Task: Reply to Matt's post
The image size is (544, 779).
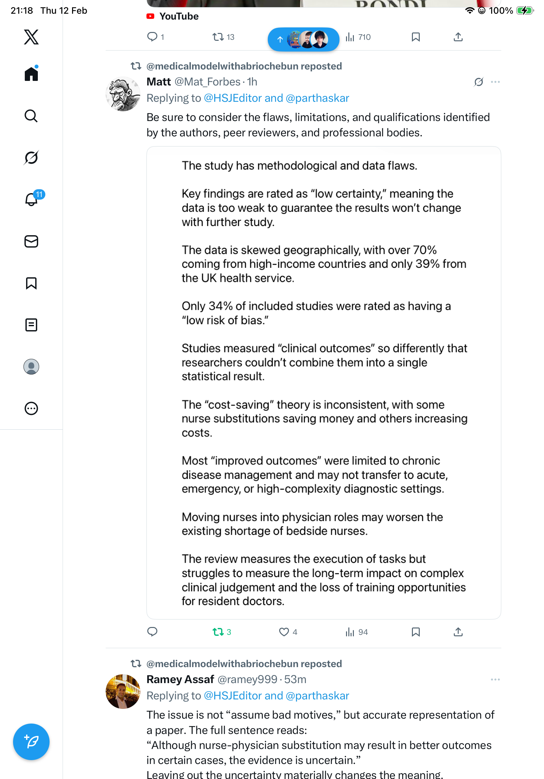Action: pos(152,632)
